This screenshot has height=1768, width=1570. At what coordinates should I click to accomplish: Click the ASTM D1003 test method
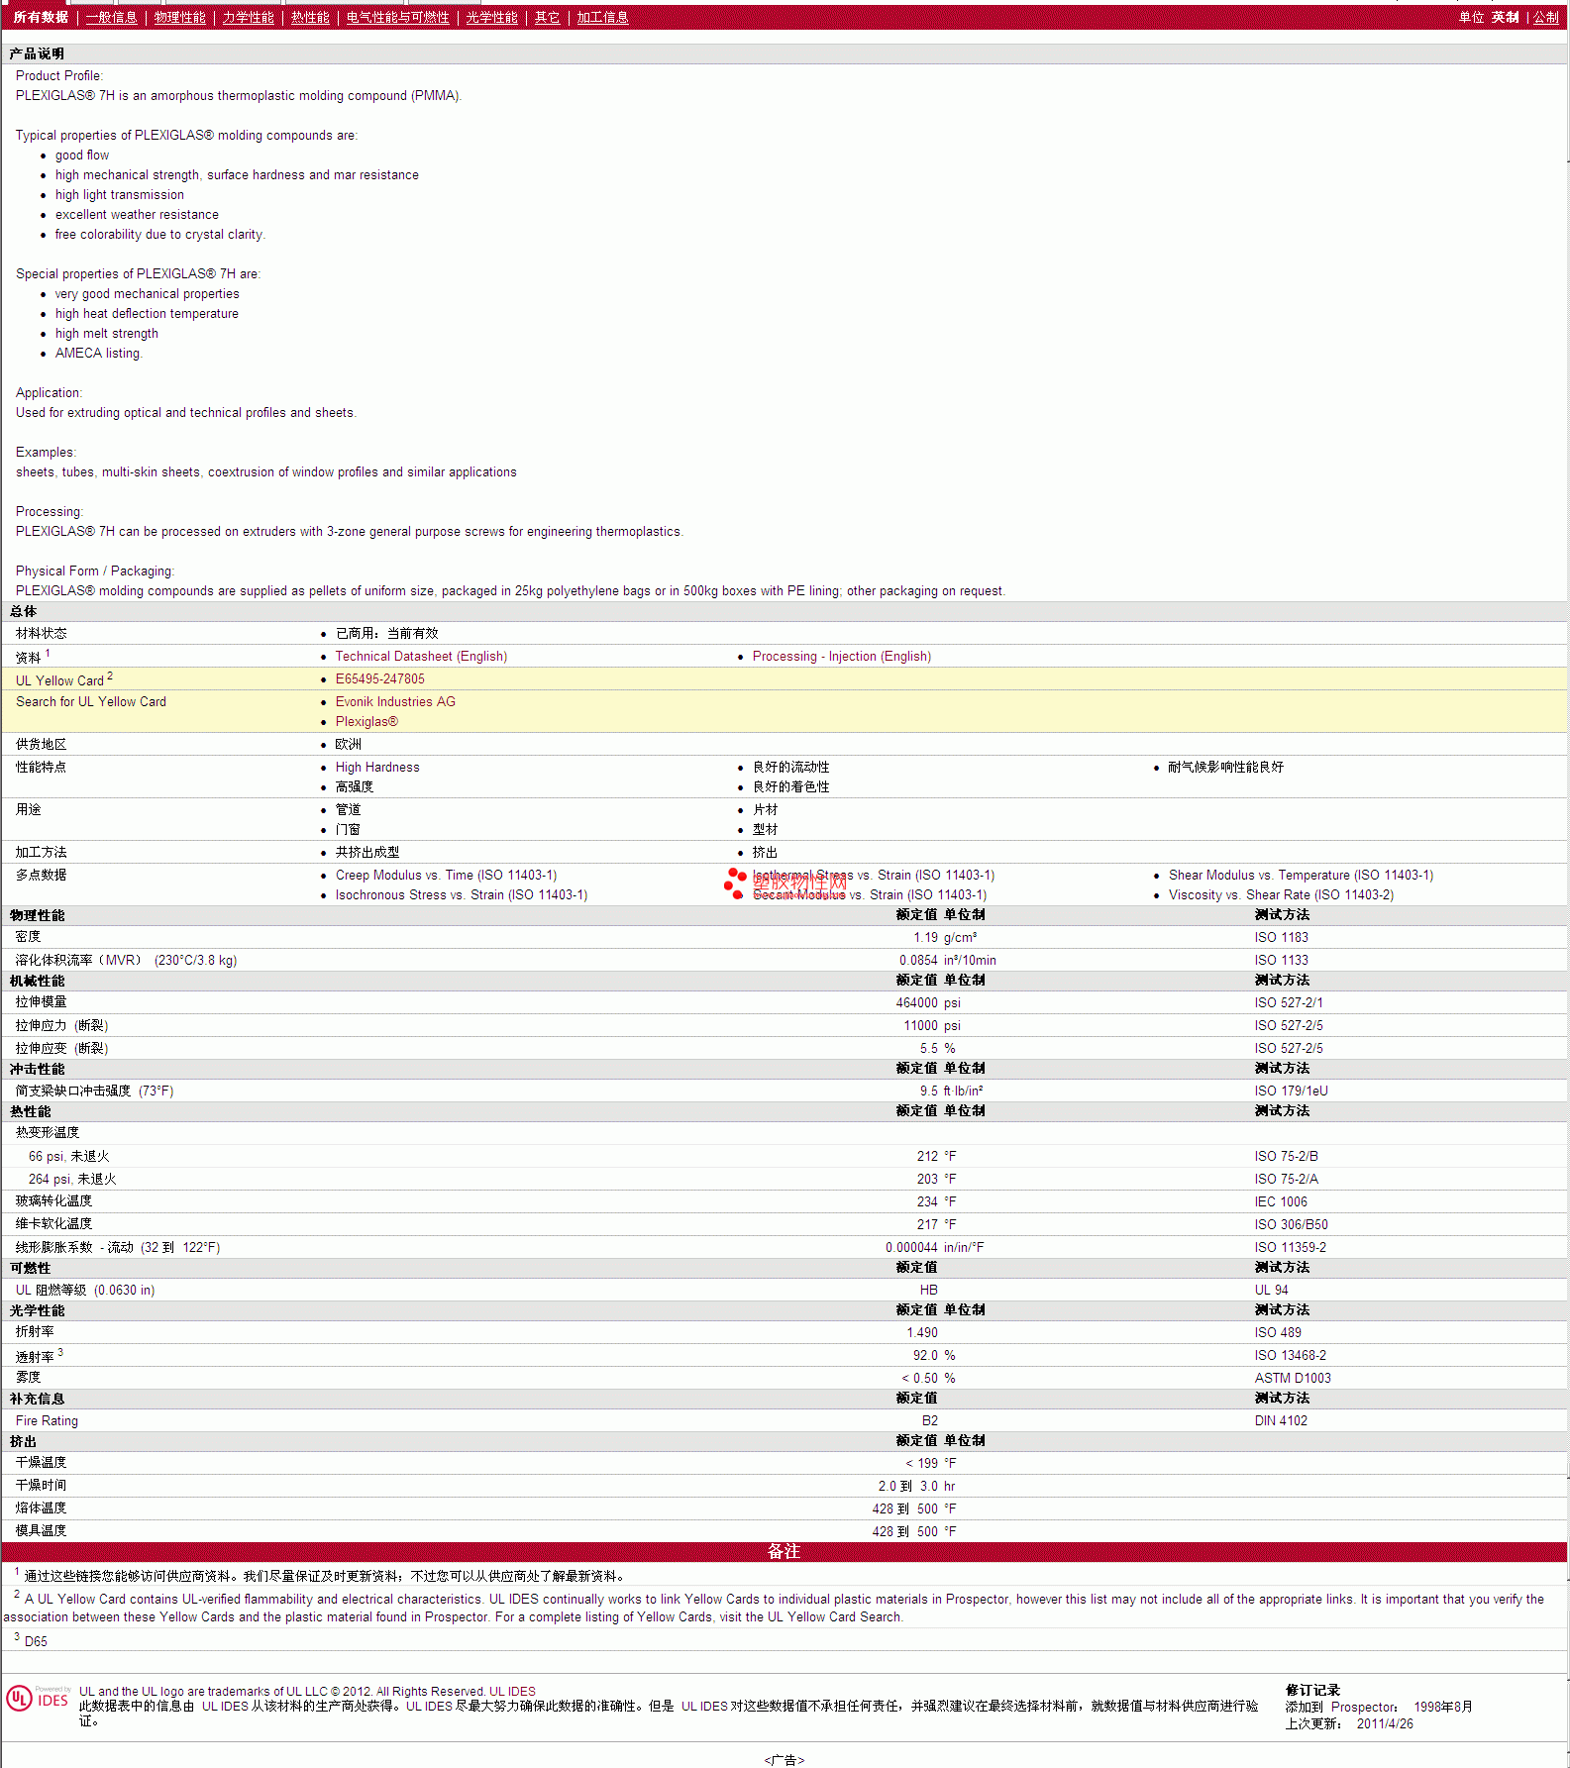[x=1293, y=1379]
